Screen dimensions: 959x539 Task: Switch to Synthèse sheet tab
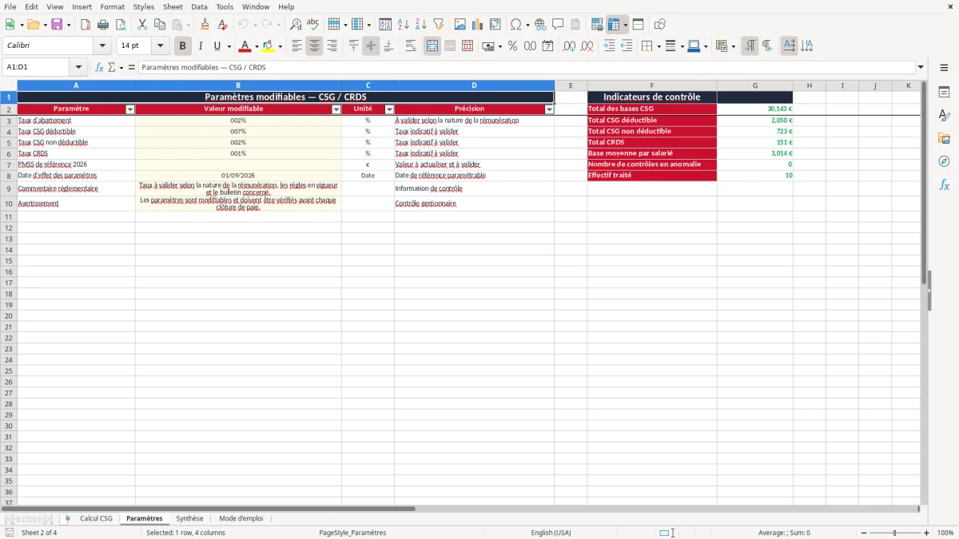(x=189, y=519)
